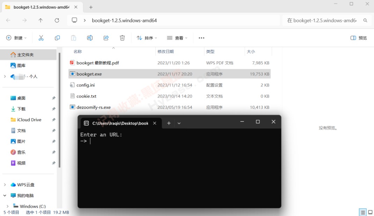Unpin 桌面 using its pin icon
The width and height of the screenshot is (374, 216).
(54, 98)
